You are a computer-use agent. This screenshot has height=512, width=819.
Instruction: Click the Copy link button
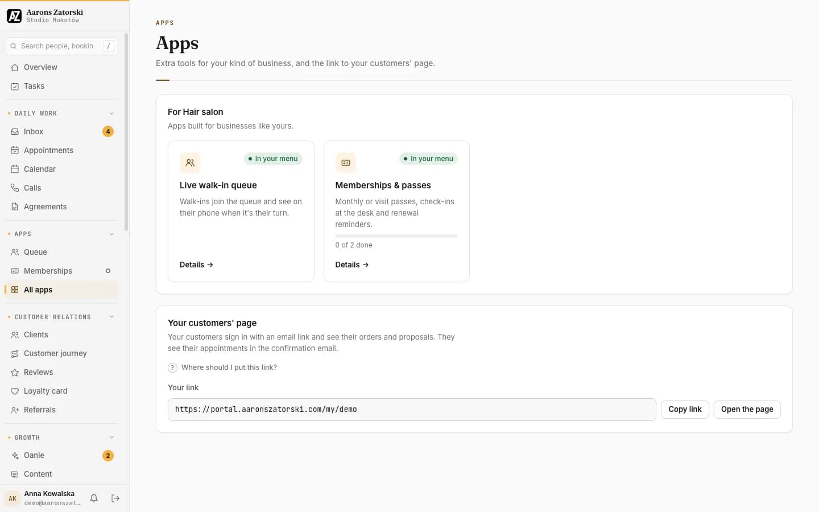685,410
